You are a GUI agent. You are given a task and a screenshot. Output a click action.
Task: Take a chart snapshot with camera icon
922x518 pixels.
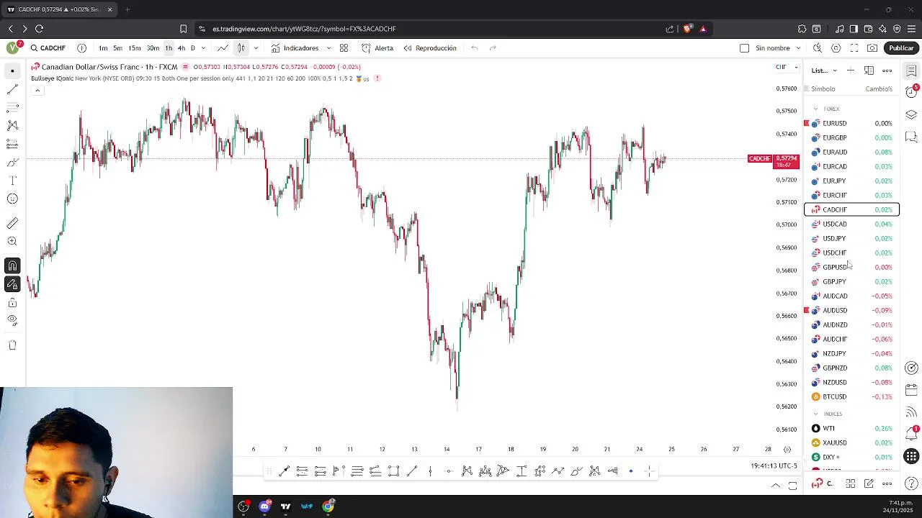pos(872,48)
